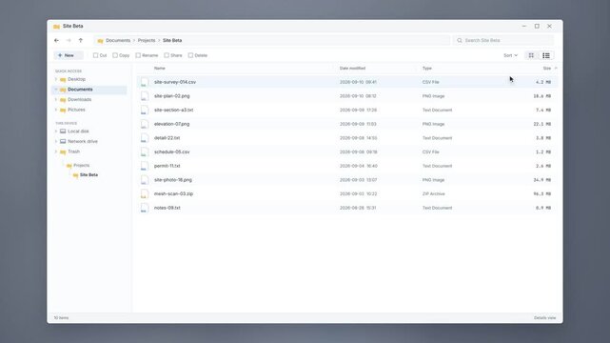Open the Sort dropdown
The height and width of the screenshot is (343, 610).
pyautogui.click(x=510, y=55)
